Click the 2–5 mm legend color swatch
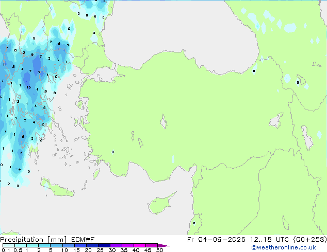The width and height of the screenshot is (327, 252). 44,245
